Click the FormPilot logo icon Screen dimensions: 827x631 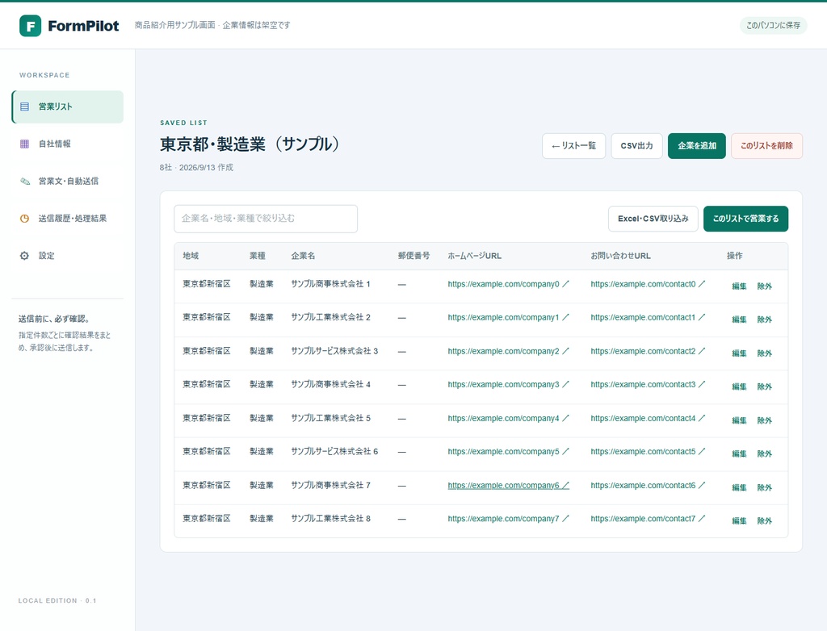coord(30,25)
